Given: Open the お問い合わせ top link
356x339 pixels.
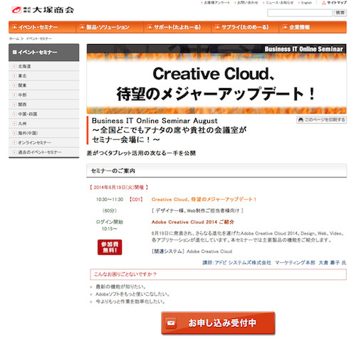Looking at the screenshot, I should click(x=247, y=3).
